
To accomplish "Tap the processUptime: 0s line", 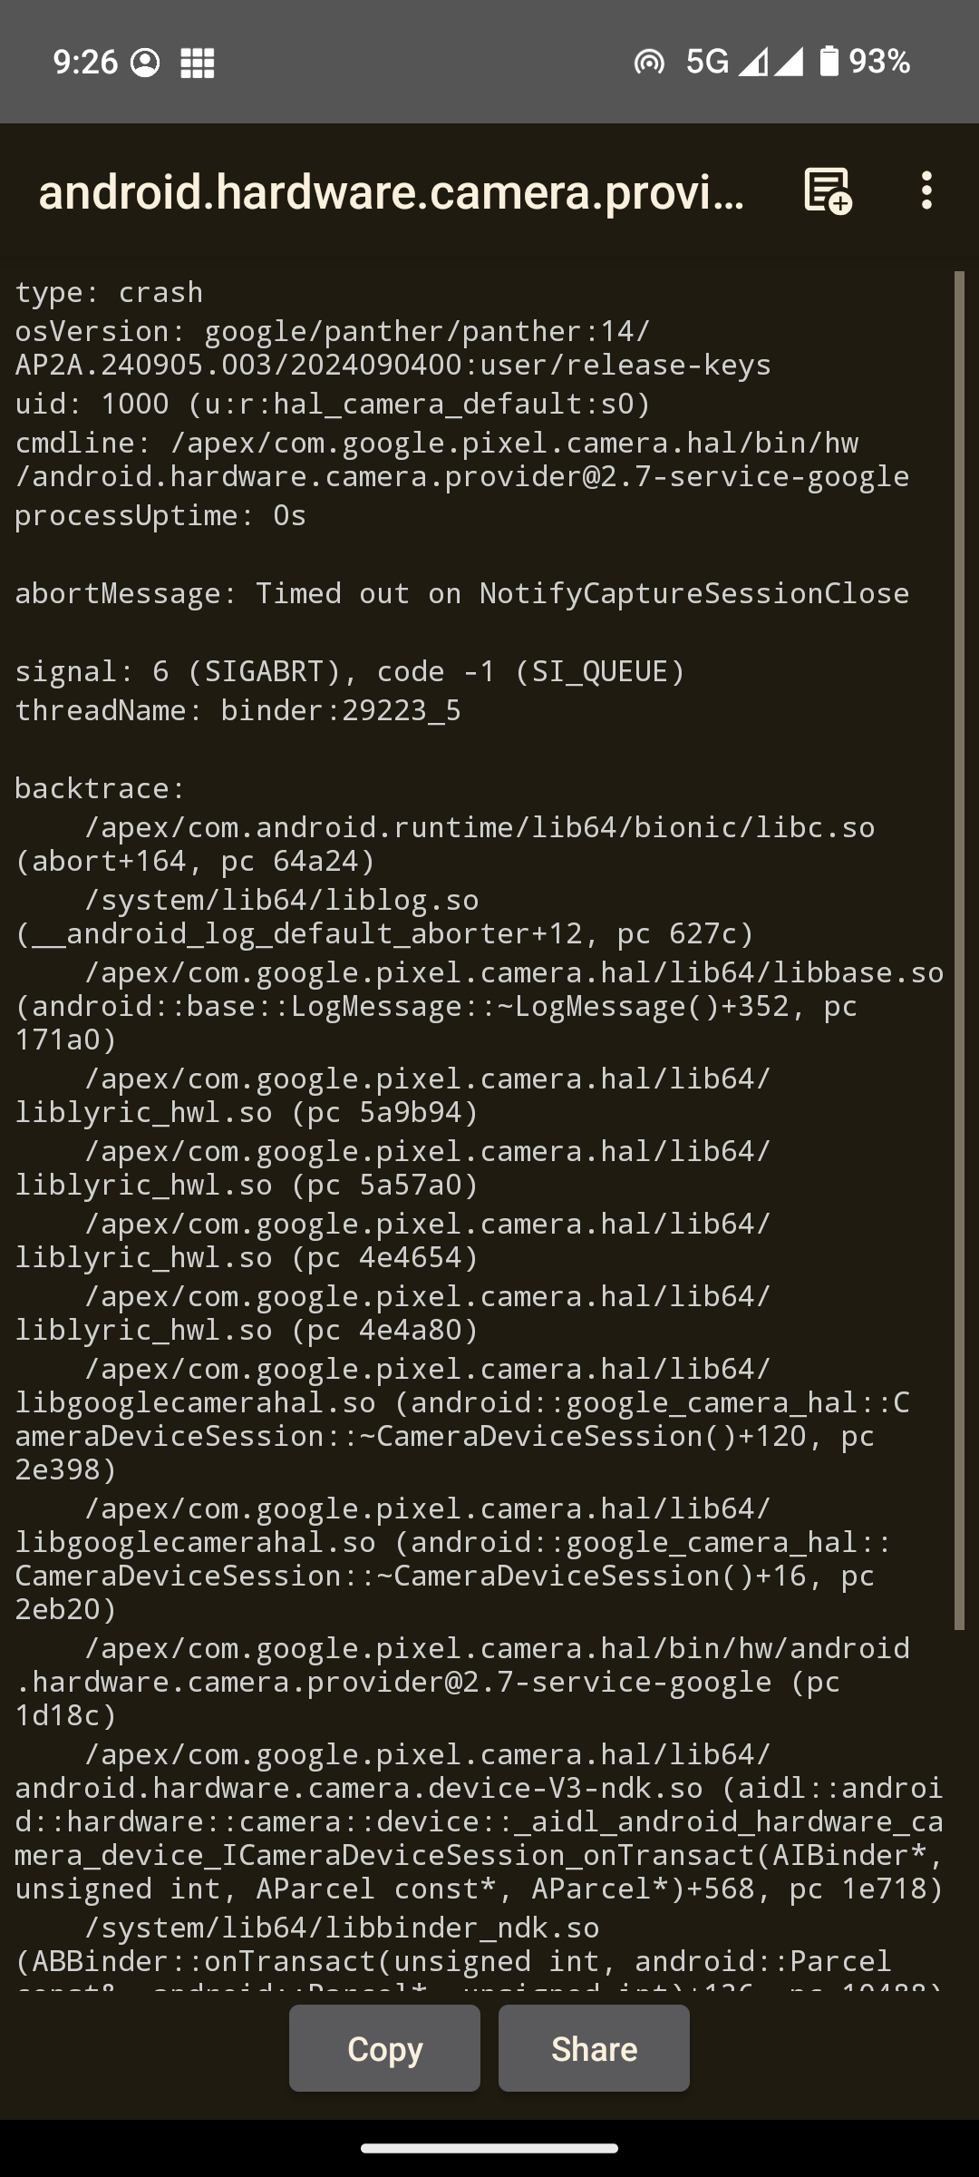I will click(160, 515).
